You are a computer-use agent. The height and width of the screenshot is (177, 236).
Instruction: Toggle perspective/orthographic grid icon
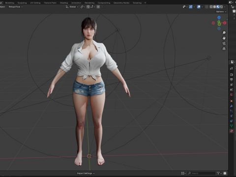click(x=224, y=49)
